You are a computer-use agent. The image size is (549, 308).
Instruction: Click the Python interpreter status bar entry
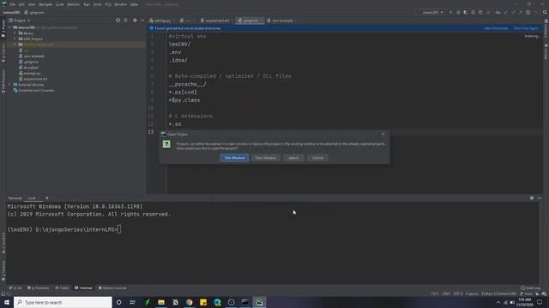pos(498,293)
